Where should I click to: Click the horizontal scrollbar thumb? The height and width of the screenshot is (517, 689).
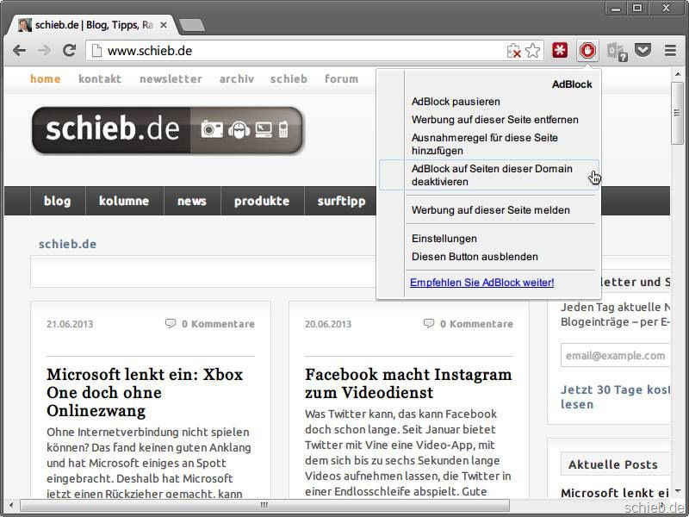264,505
